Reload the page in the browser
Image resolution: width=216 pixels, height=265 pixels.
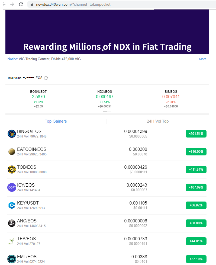(21, 4)
